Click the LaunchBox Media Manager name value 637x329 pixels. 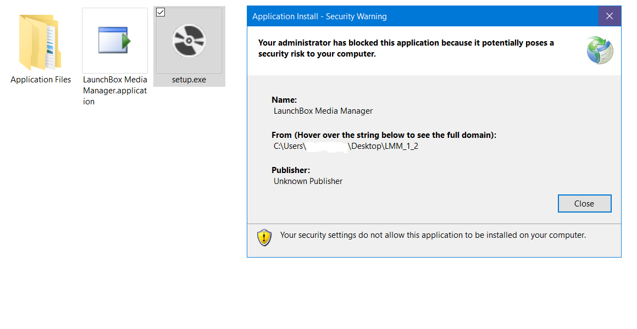coord(323,111)
